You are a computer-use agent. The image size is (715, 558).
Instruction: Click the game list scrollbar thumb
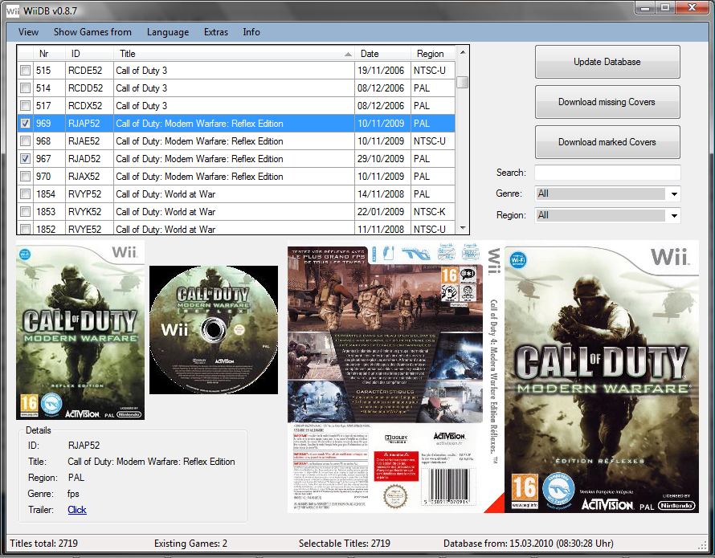[463, 82]
